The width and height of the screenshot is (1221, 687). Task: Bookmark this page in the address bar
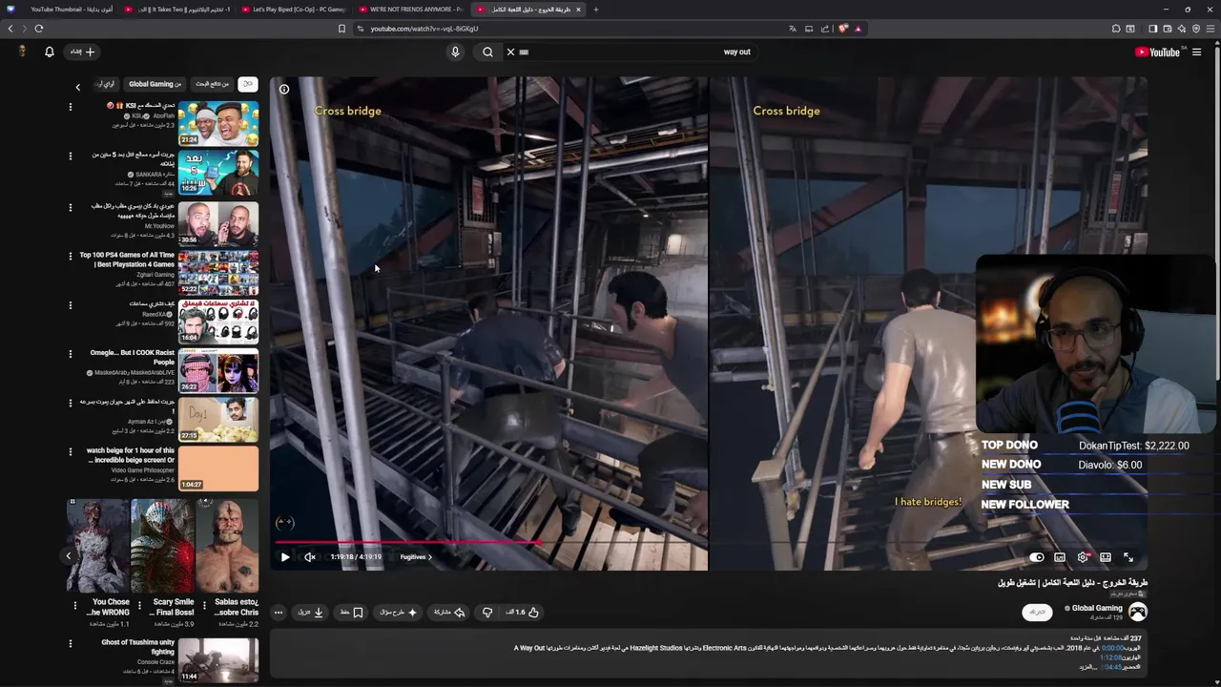341,29
